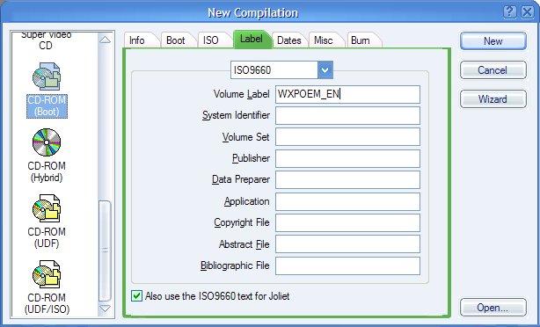Click scroll up arrow in compilation list

point(105,40)
